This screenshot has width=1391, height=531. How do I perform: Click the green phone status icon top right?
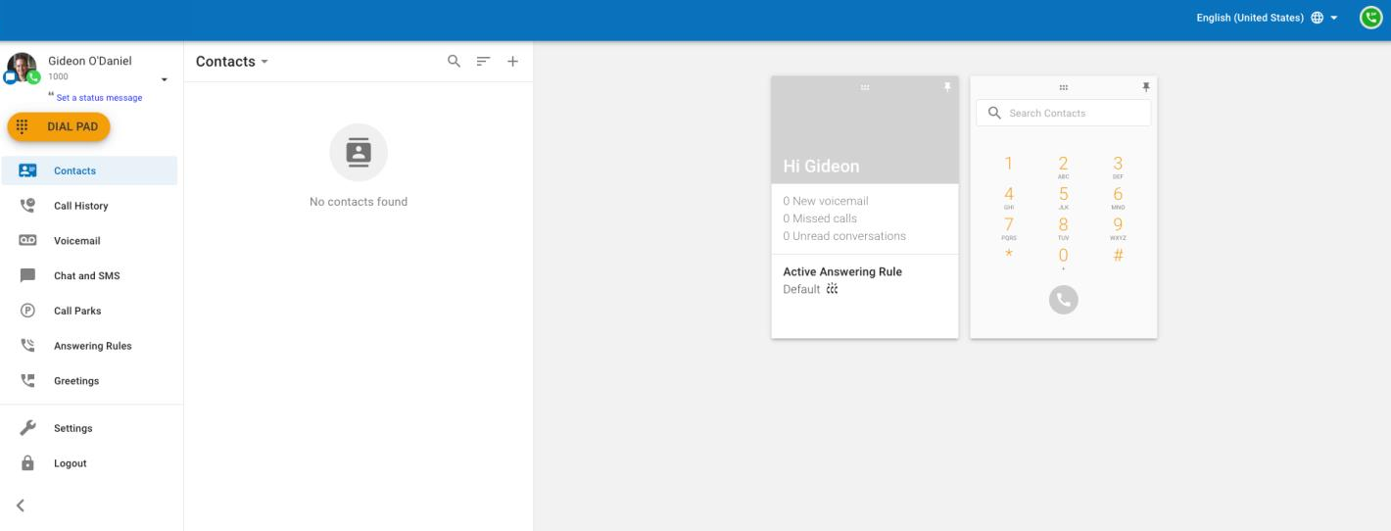pyautogui.click(x=1370, y=18)
